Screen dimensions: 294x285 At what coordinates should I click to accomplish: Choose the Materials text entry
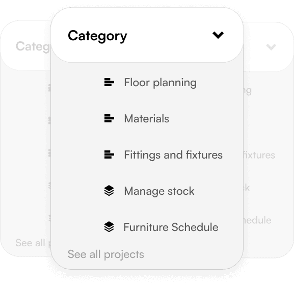coord(147,119)
